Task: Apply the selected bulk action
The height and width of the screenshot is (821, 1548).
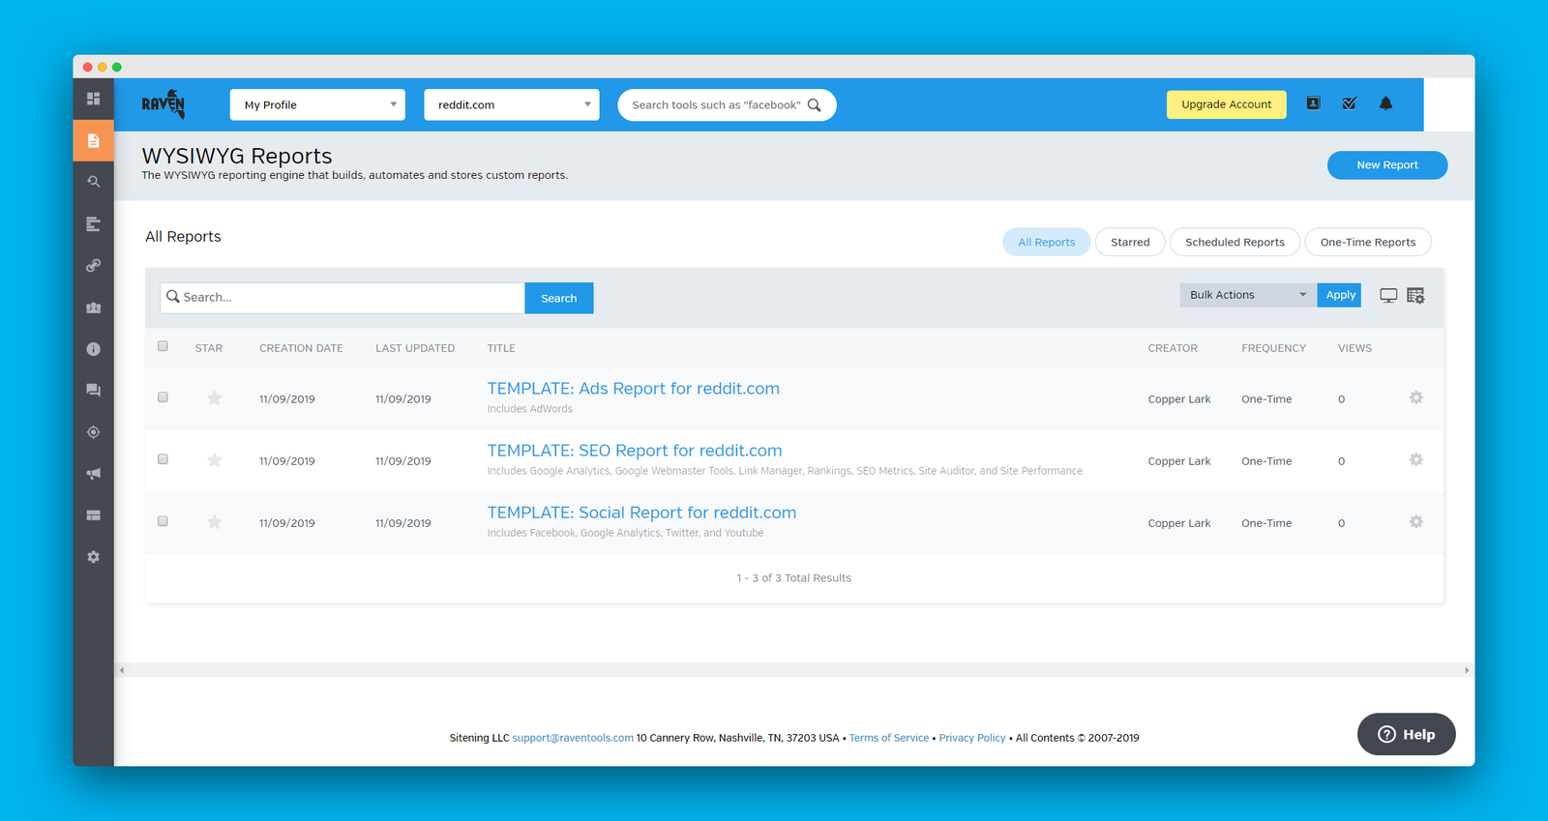Action: pyautogui.click(x=1340, y=295)
